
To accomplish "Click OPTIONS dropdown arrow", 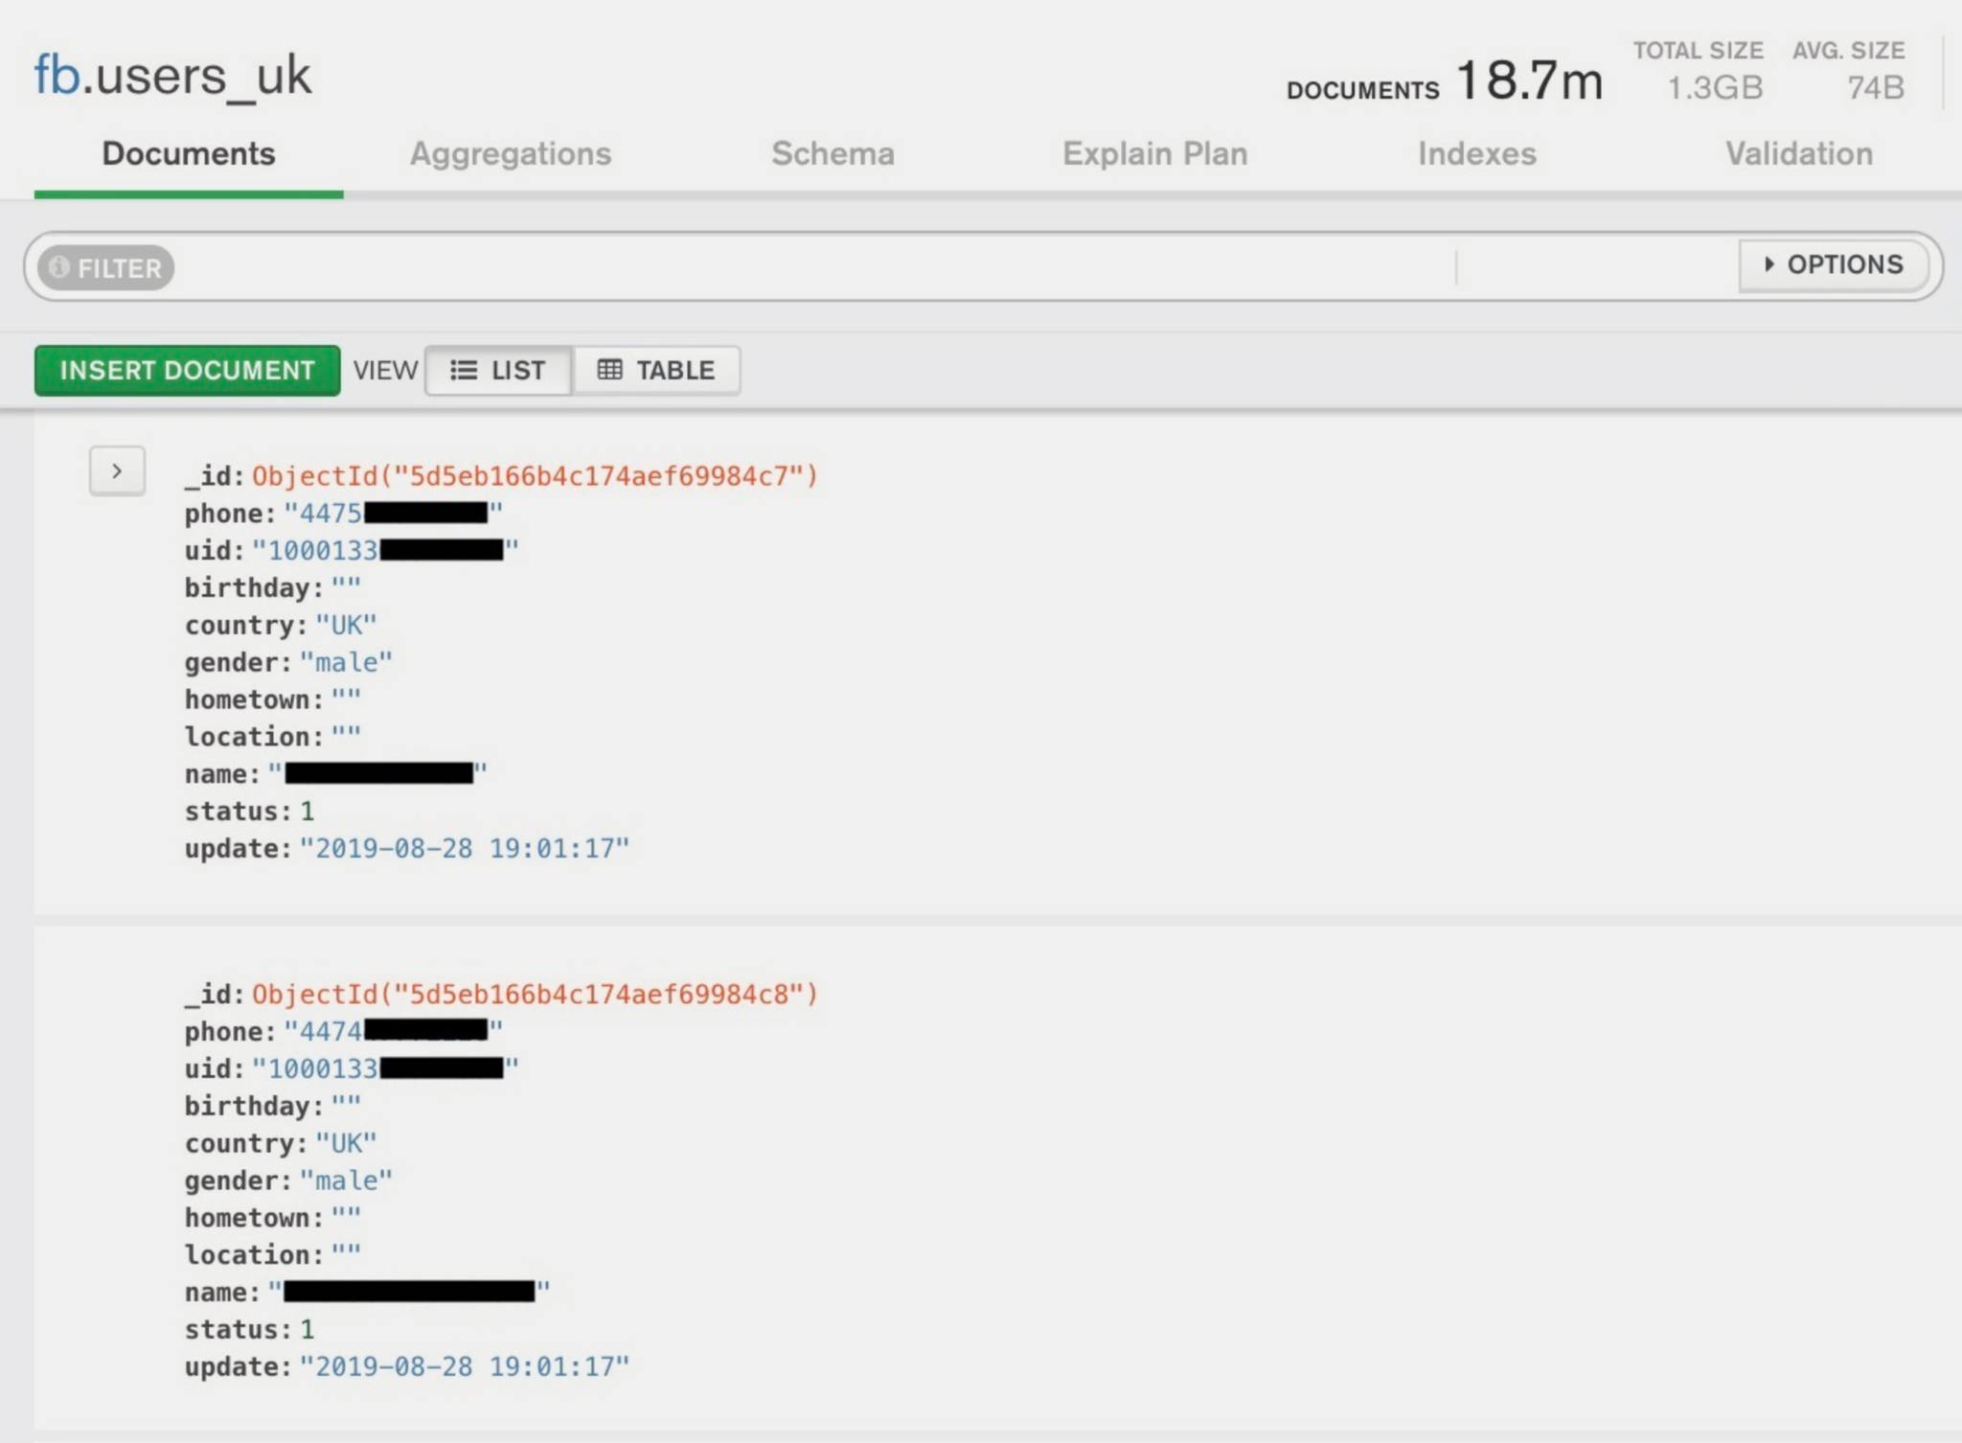I will (x=1771, y=265).
